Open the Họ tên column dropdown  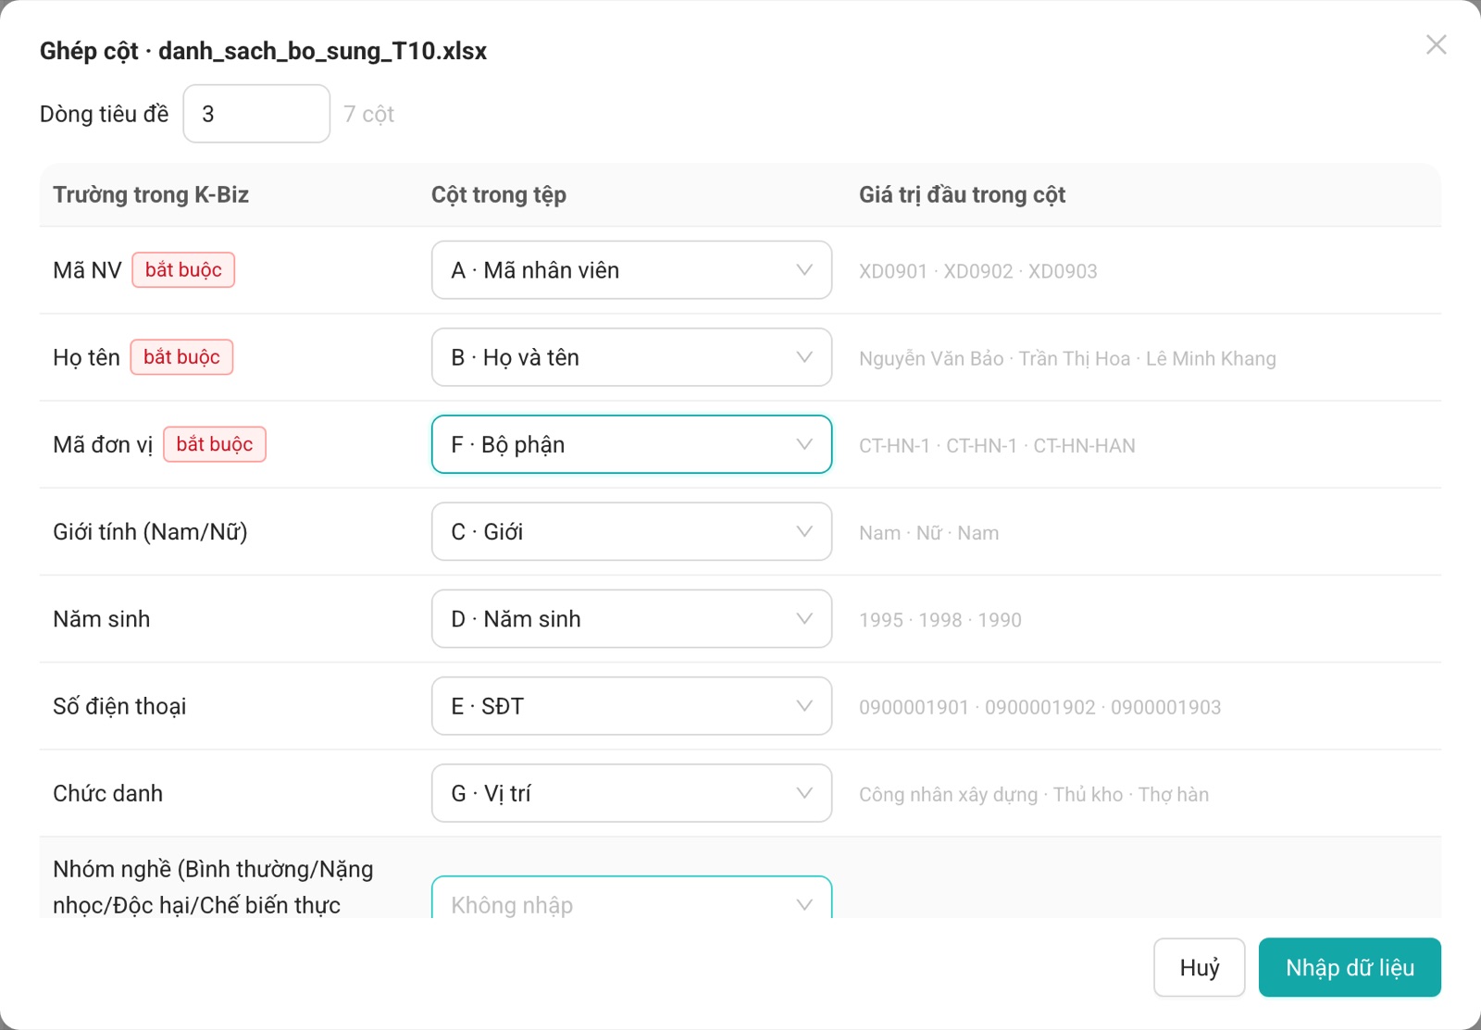[x=631, y=357]
